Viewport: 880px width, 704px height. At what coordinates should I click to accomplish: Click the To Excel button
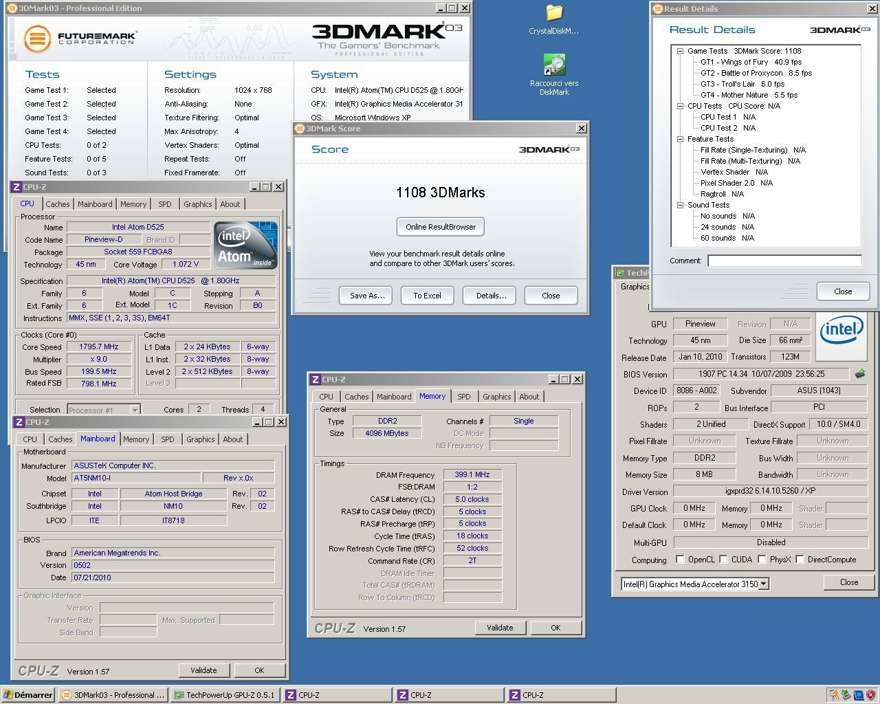tap(427, 296)
